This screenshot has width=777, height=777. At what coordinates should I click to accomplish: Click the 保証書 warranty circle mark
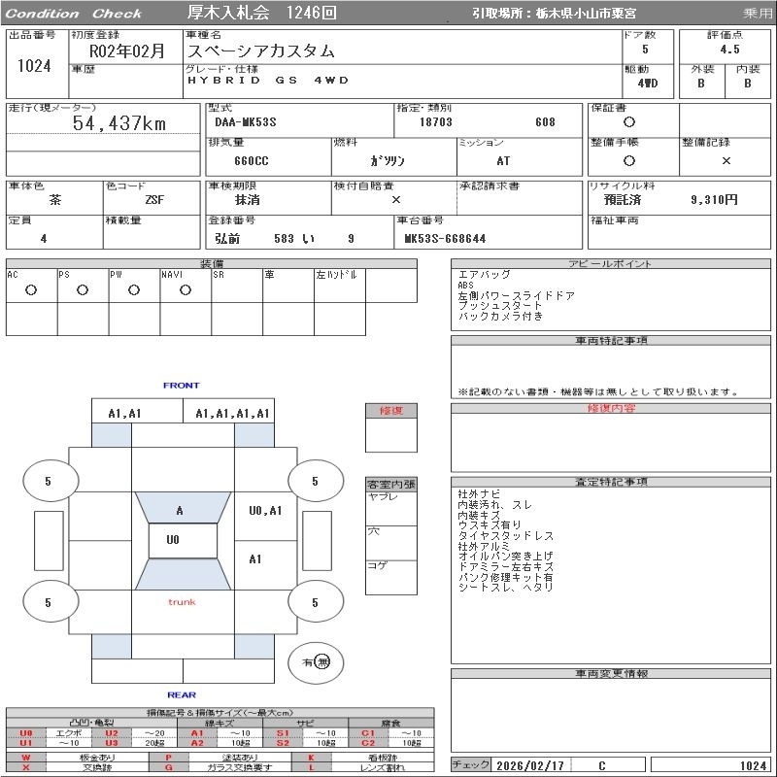click(x=629, y=122)
